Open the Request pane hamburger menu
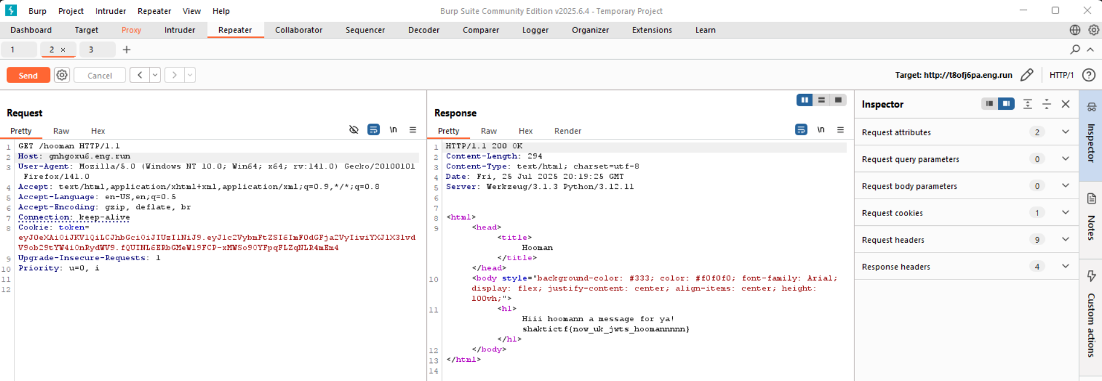Screen dimensions: 1102x381 pyautogui.click(x=413, y=130)
